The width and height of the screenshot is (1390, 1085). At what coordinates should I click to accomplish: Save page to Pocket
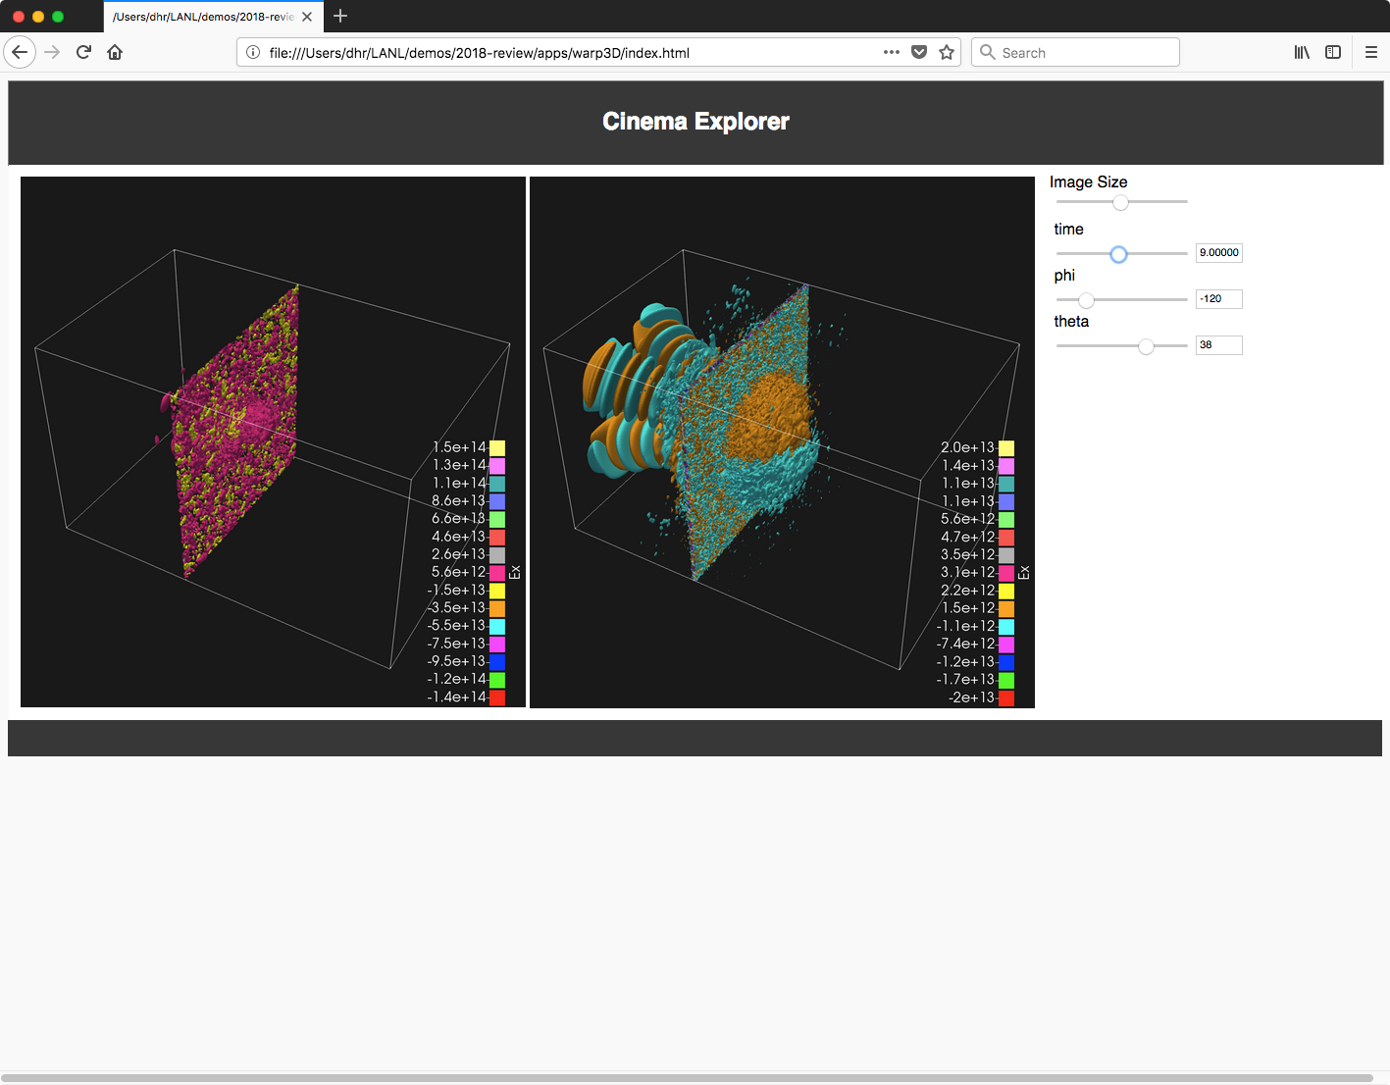click(919, 52)
